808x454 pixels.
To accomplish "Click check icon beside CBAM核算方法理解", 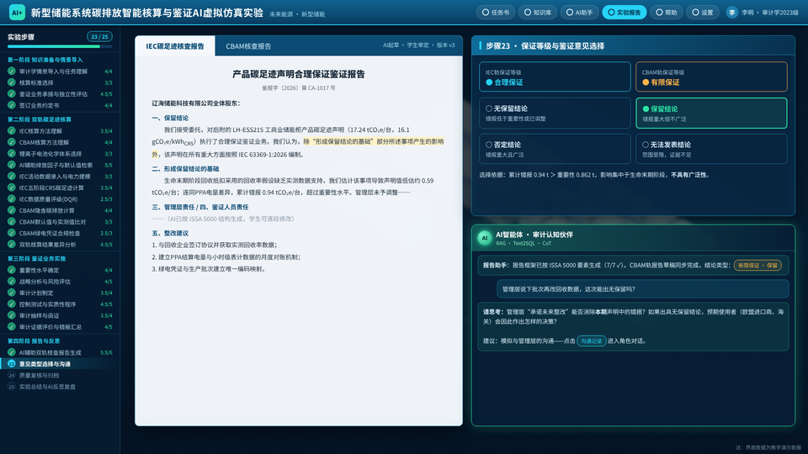I will tap(11, 142).
